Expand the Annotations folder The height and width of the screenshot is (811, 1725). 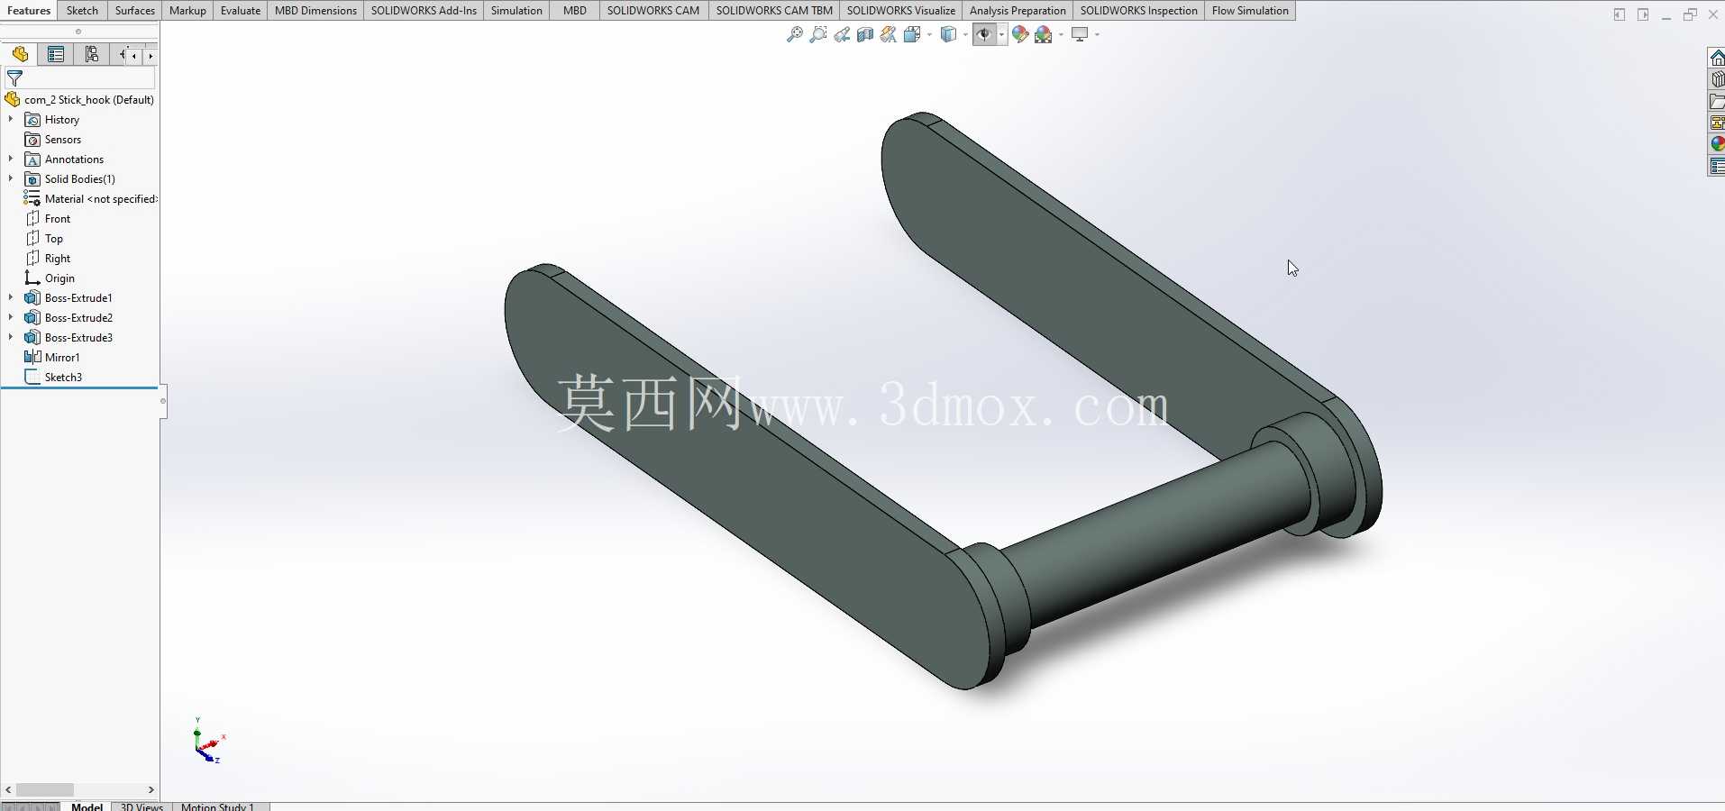click(11, 159)
